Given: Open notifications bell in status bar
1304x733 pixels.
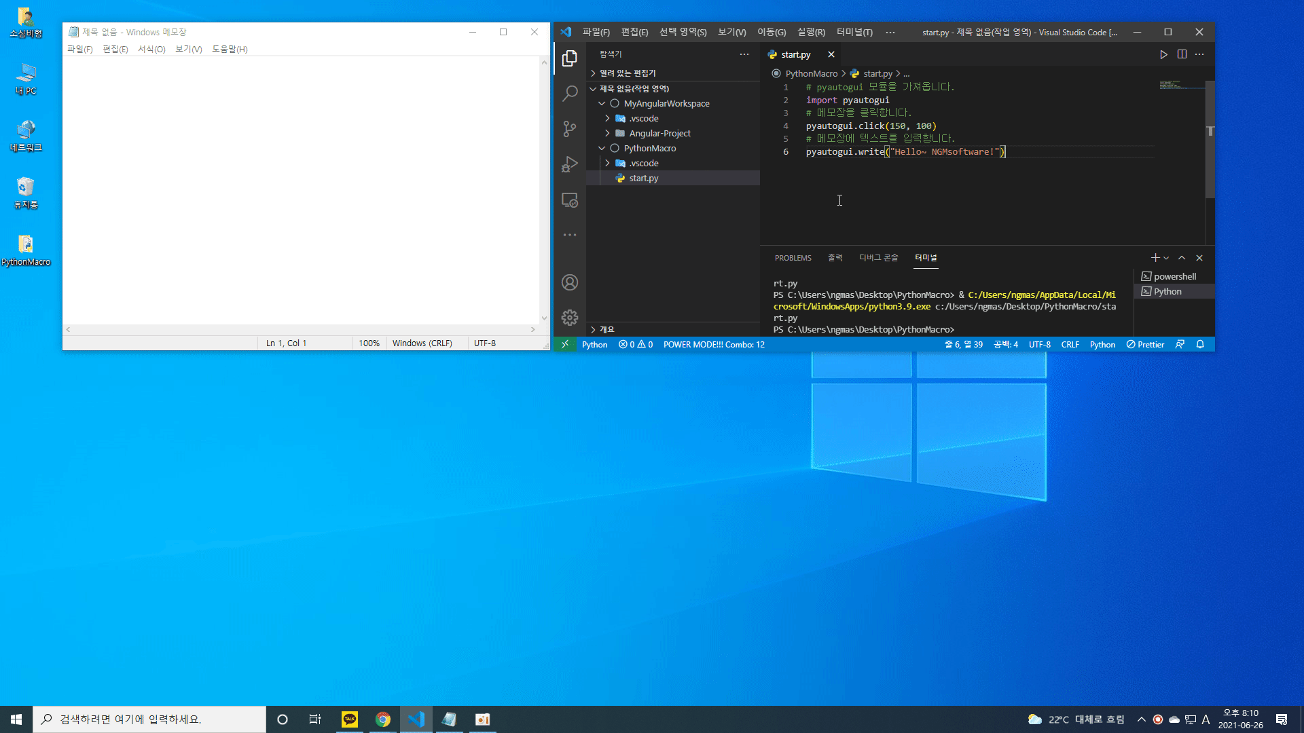Looking at the screenshot, I should pos(1200,345).
